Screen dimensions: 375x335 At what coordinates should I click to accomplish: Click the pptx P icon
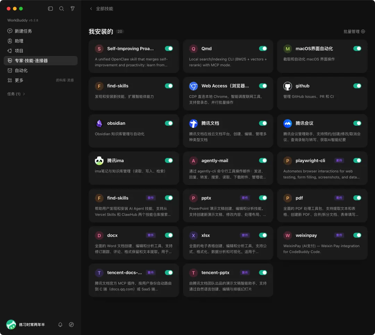coord(193,198)
